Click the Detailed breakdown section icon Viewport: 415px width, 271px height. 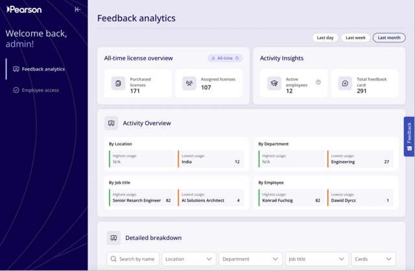tap(113, 238)
